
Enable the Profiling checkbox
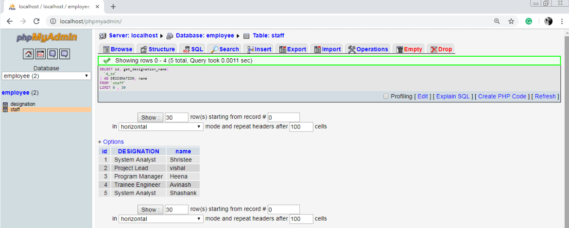point(386,97)
